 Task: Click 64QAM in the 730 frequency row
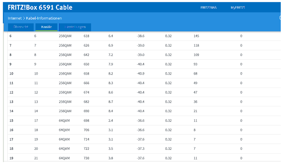pos(64,158)
